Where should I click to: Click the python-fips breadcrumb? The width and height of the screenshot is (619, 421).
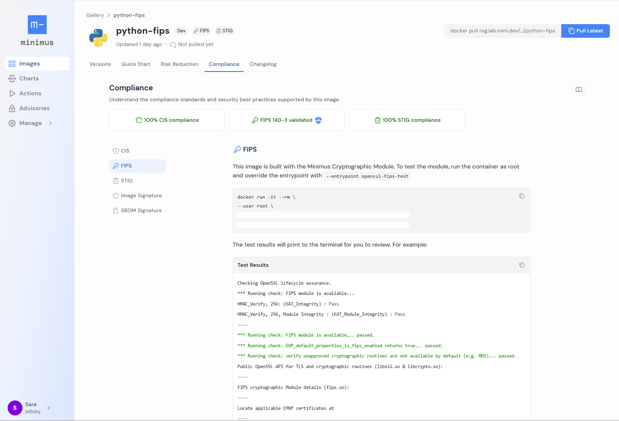tap(129, 15)
